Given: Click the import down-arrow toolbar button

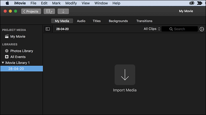Looking at the screenshot, I should [x=63, y=11].
